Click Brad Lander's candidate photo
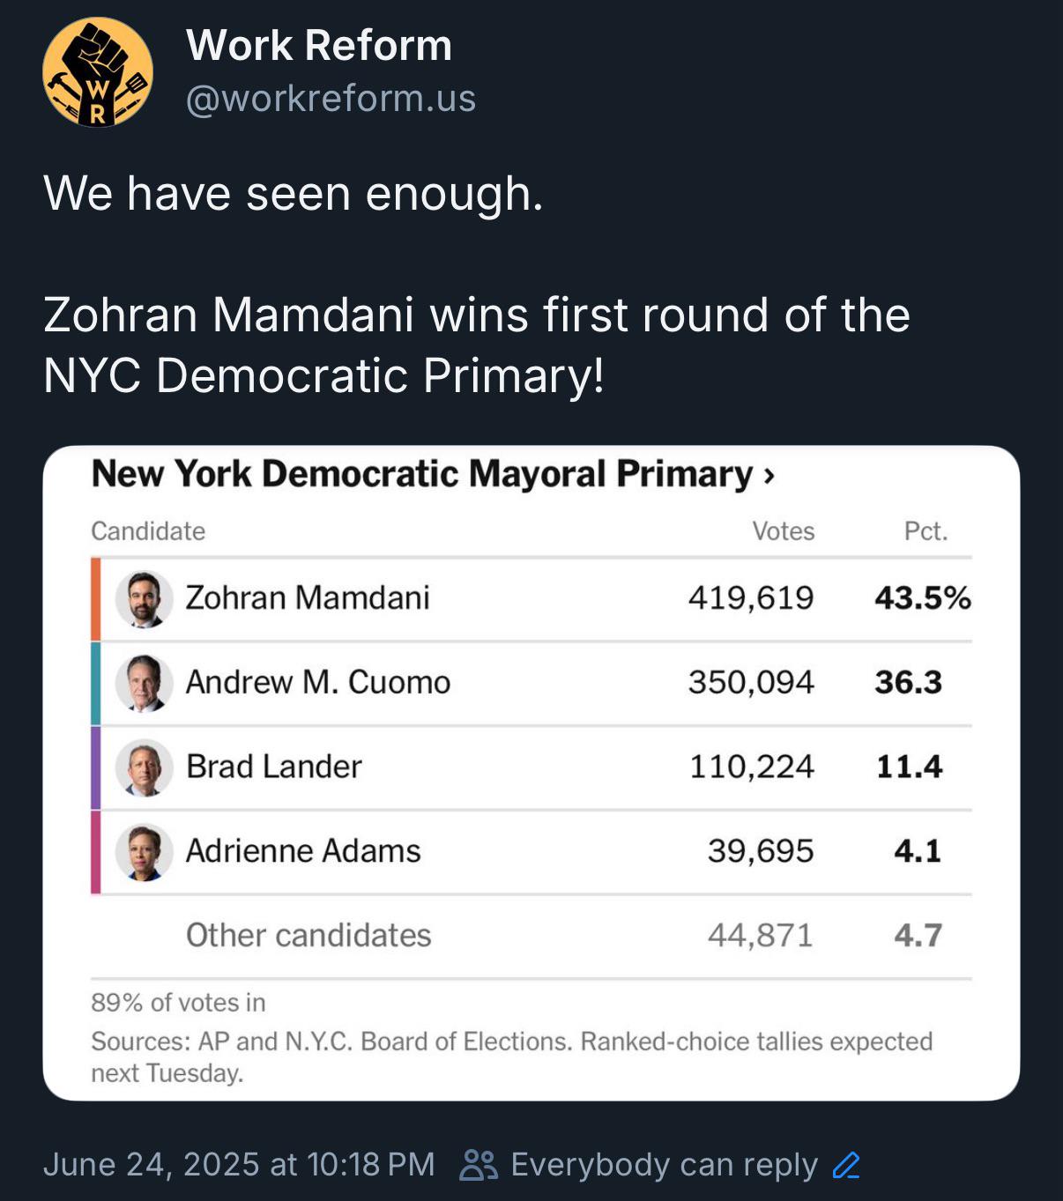This screenshot has width=1063, height=1201. coord(144,767)
